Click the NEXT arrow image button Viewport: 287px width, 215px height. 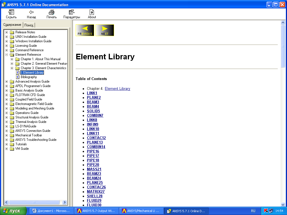tap(105, 30)
